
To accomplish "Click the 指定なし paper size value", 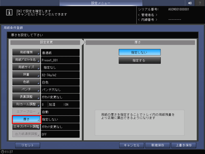I will [x=60, y=67].
